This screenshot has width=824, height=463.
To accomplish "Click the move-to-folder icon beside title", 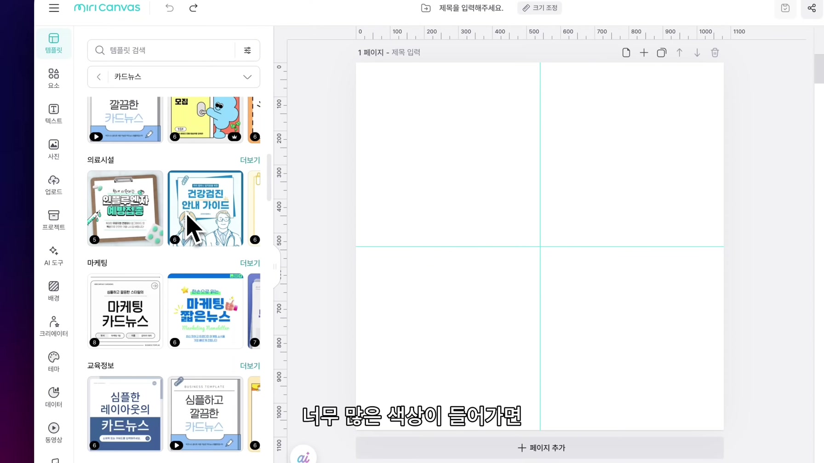I will [426, 8].
